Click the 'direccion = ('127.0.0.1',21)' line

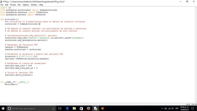pos(21,56)
